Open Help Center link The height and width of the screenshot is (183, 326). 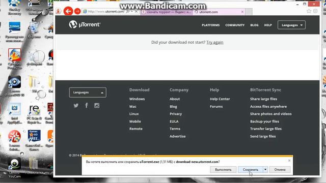tap(220, 99)
